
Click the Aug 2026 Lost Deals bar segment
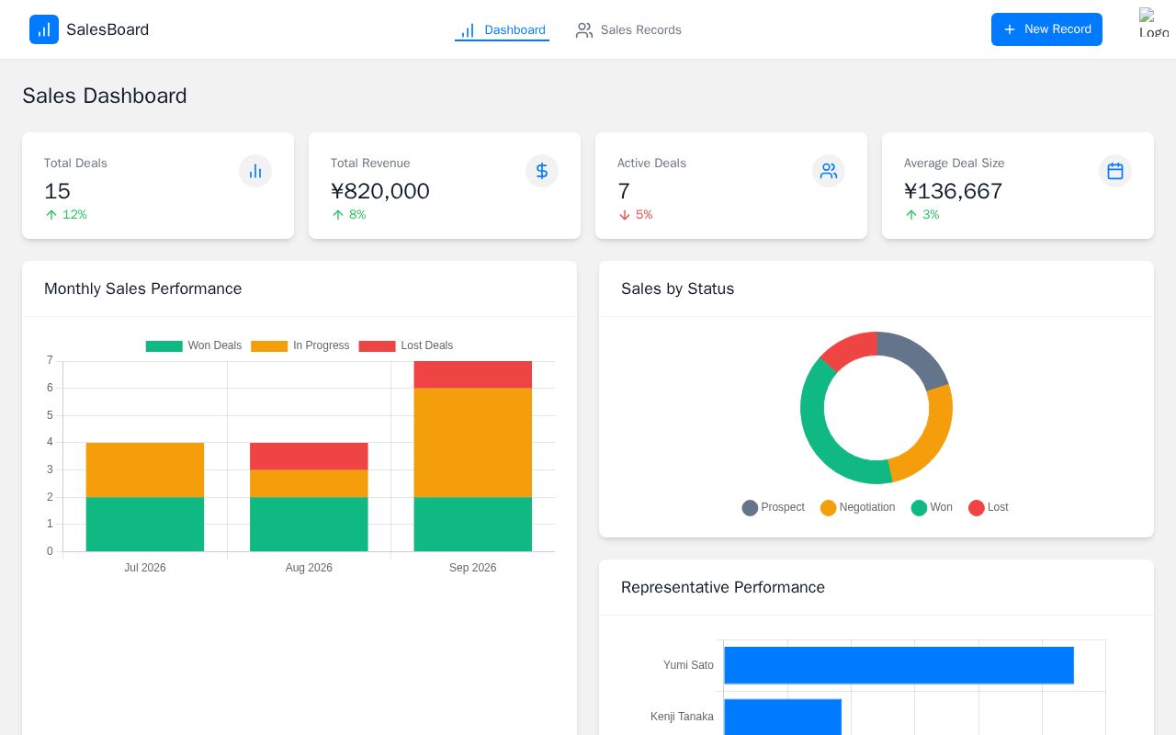coord(309,457)
